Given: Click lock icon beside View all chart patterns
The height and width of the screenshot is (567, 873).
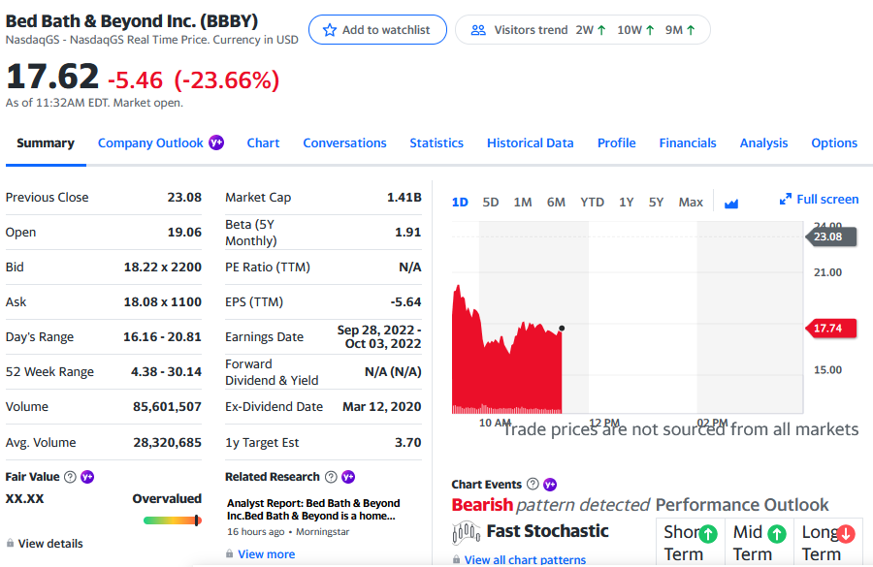Looking at the screenshot, I should (457, 559).
